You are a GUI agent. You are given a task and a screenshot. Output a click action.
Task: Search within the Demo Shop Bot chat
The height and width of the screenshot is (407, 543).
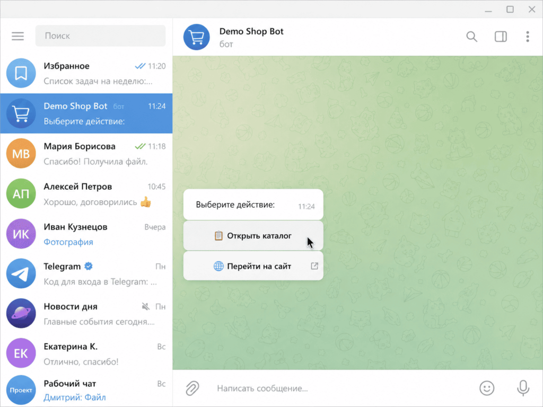point(471,37)
